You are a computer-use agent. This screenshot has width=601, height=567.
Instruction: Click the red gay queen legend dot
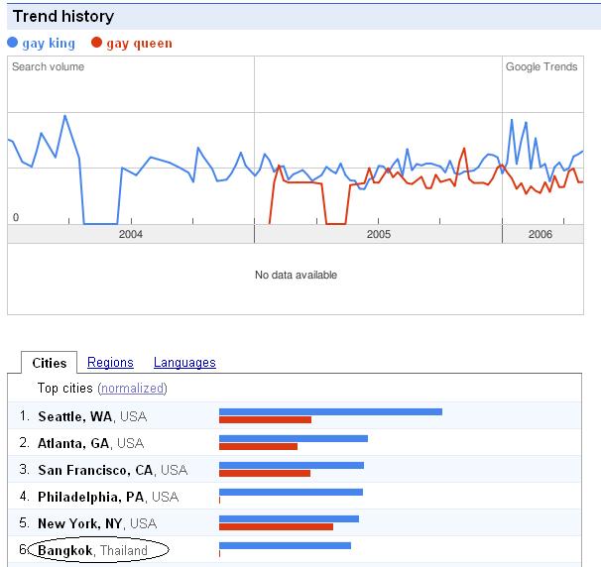[96, 43]
